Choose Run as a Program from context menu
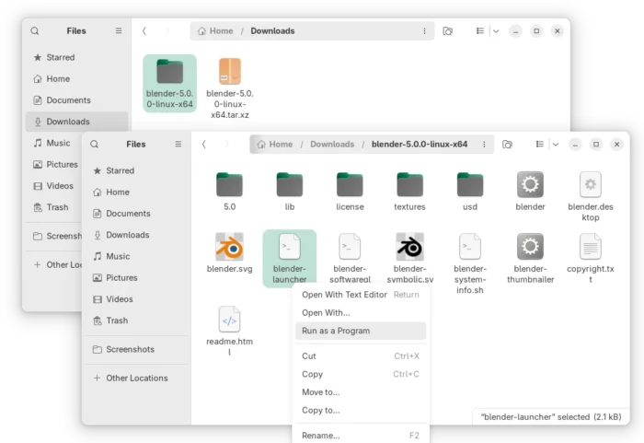The width and height of the screenshot is (644, 443). coord(336,331)
